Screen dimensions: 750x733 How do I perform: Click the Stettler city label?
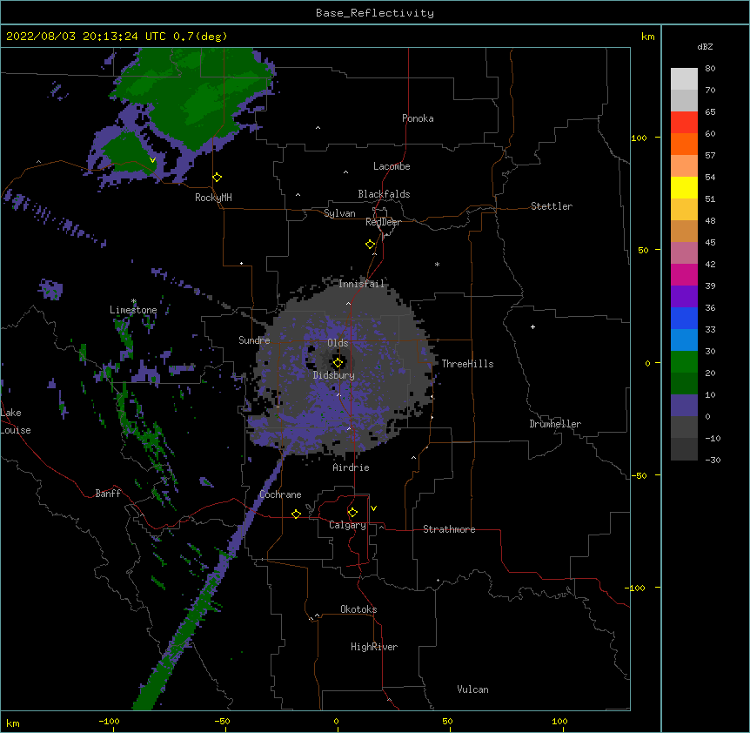(x=552, y=206)
